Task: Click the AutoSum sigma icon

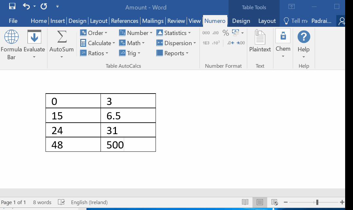Action: [x=62, y=37]
